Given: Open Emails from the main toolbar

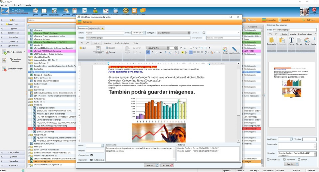Looking at the screenshot, I should [x=35, y=12].
